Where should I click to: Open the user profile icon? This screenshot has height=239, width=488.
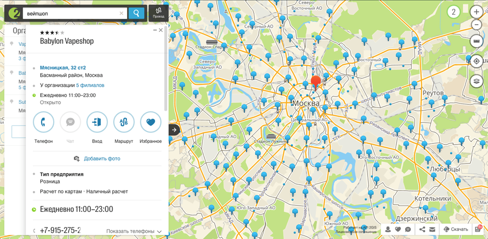tap(388, 230)
